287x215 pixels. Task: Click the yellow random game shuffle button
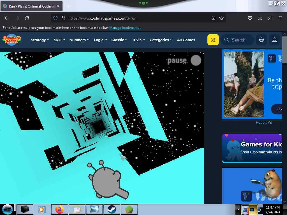pos(213,40)
